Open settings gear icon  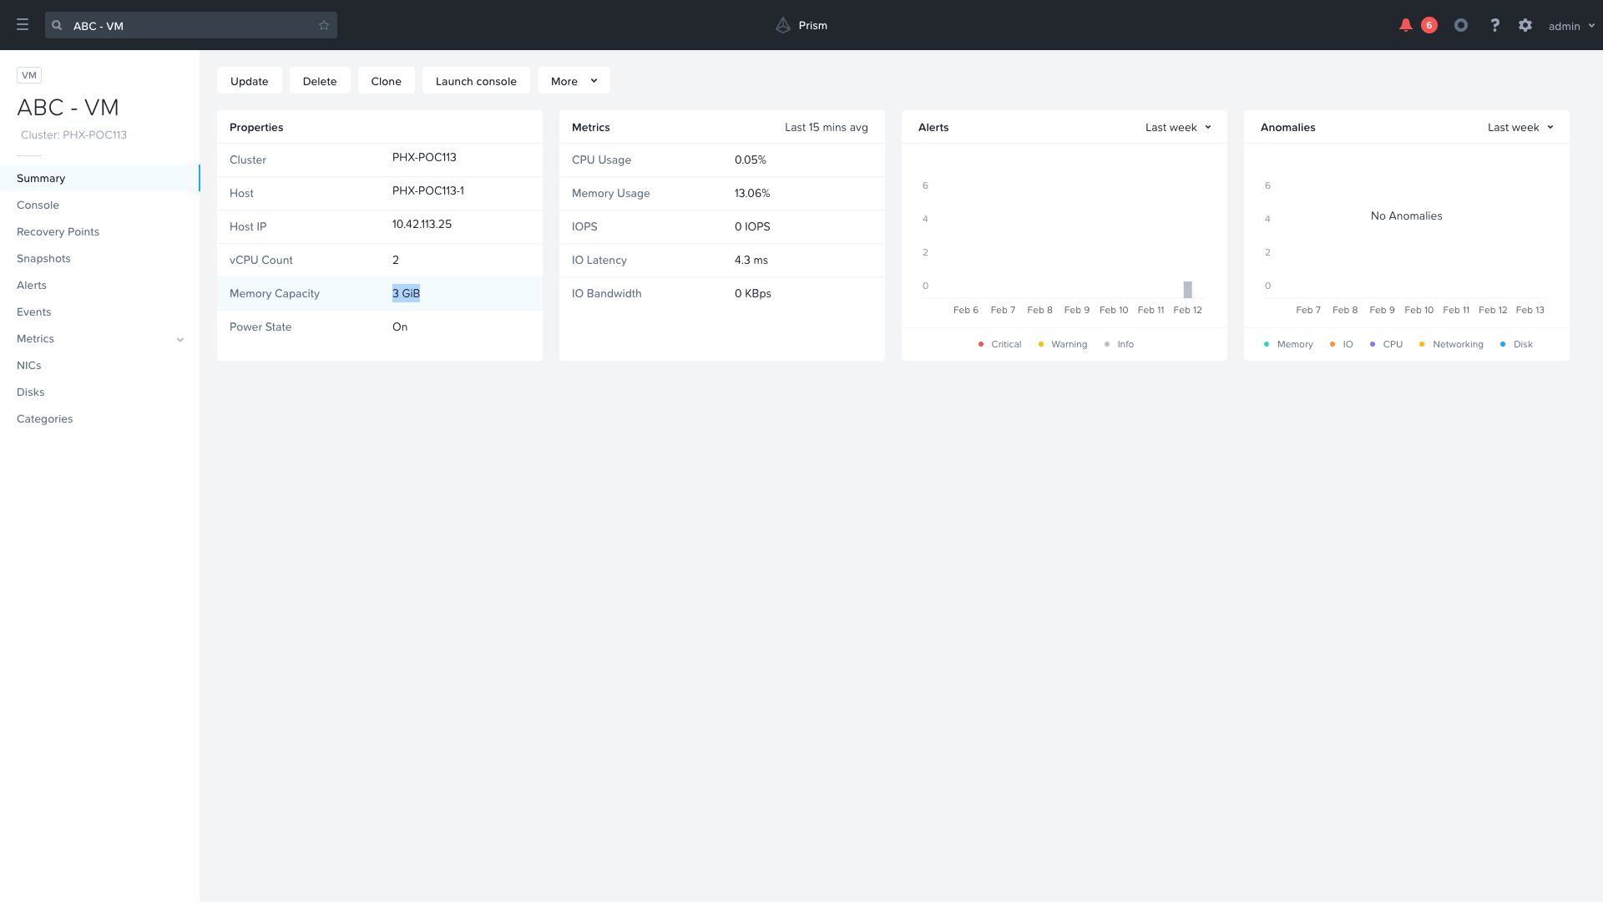pyautogui.click(x=1525, y=25)
